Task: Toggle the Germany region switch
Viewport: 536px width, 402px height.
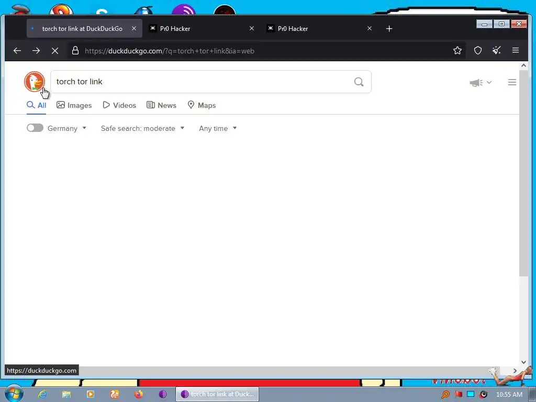Action: (x=35, y=128)
